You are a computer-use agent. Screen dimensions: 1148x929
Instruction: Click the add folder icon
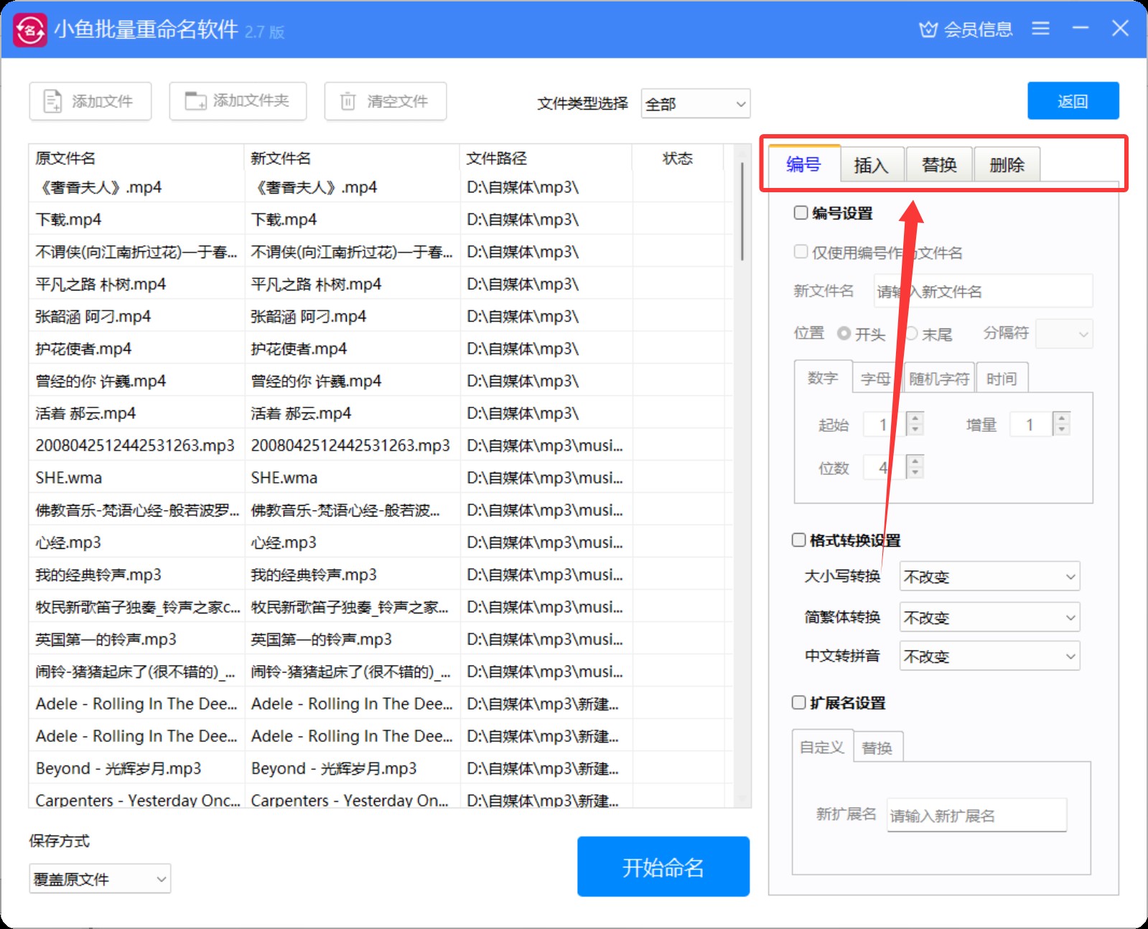(x=195, y=101)
